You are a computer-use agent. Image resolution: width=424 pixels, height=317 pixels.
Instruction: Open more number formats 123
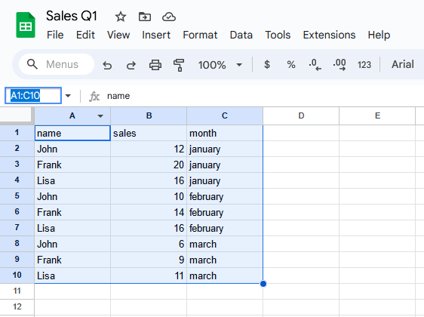364,65
